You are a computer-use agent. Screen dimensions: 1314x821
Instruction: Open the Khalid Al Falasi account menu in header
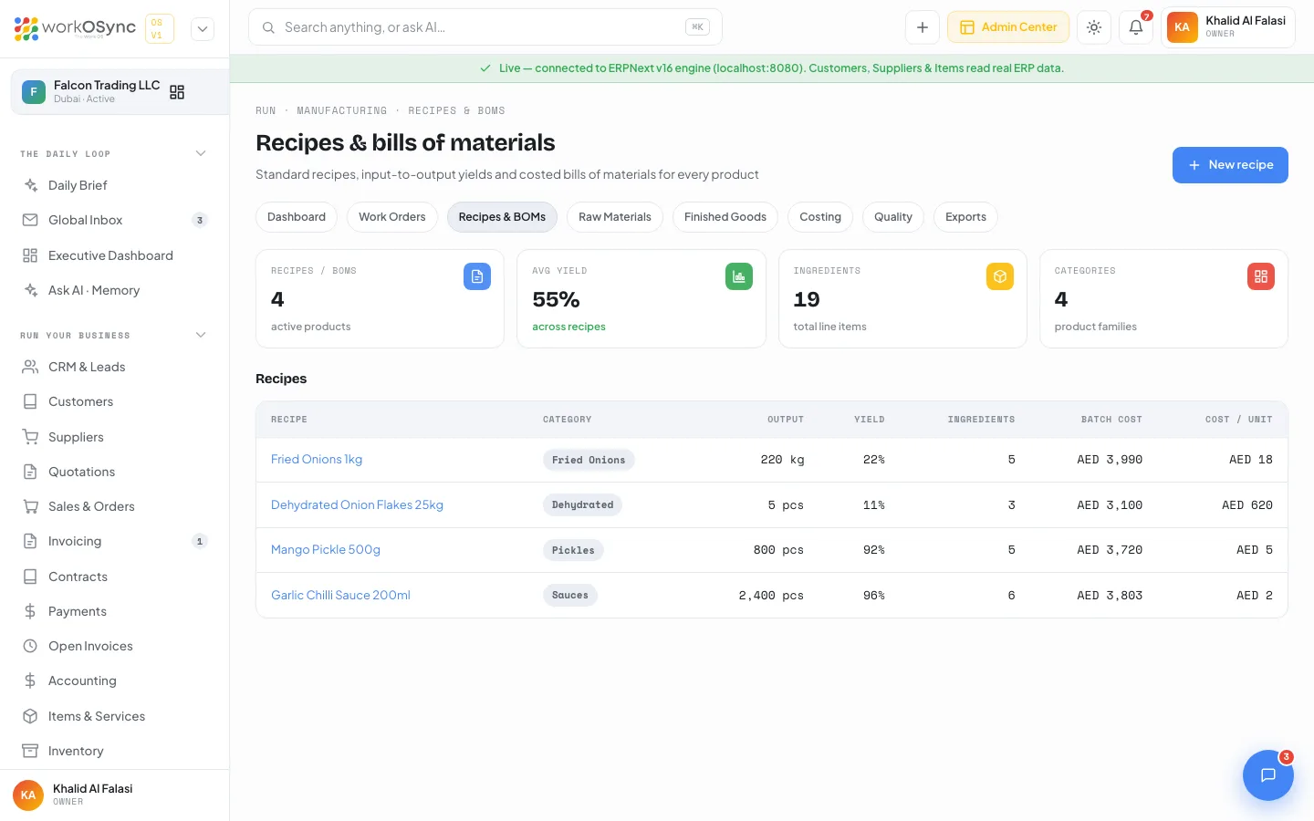1228,27
